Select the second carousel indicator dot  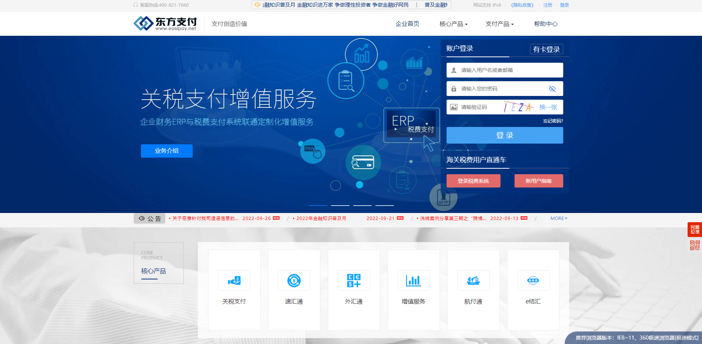340,206
